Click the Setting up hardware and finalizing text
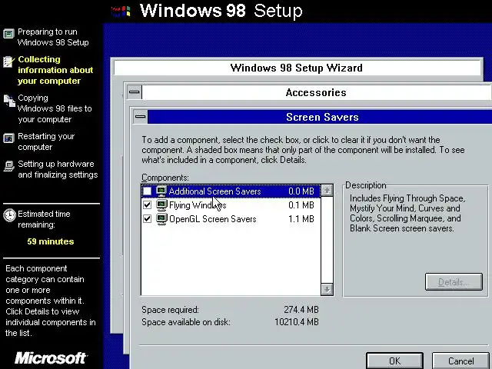The width and height of the screenshot is (492, 369). tap(58, 169)
